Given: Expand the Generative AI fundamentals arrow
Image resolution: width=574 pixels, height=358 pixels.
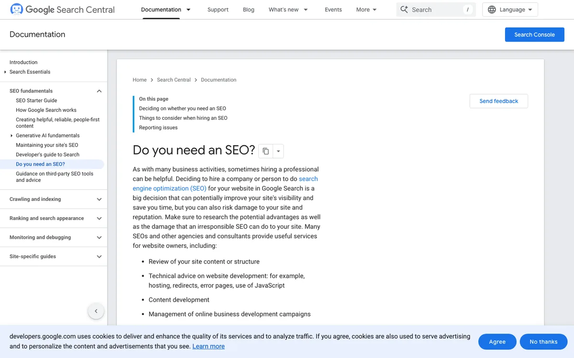Looking at the screenshot, I should point(11,136).
